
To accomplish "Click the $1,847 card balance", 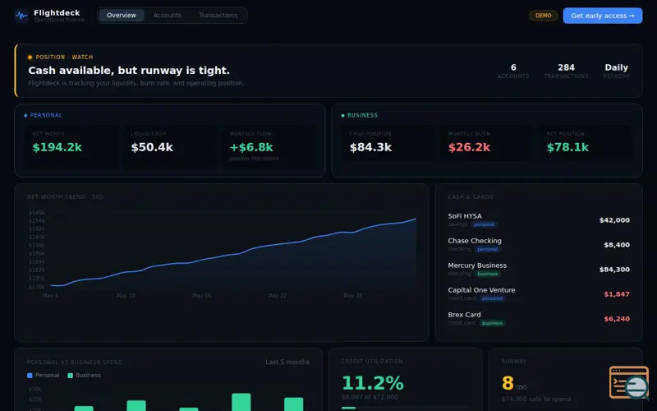I will (617, 294).
